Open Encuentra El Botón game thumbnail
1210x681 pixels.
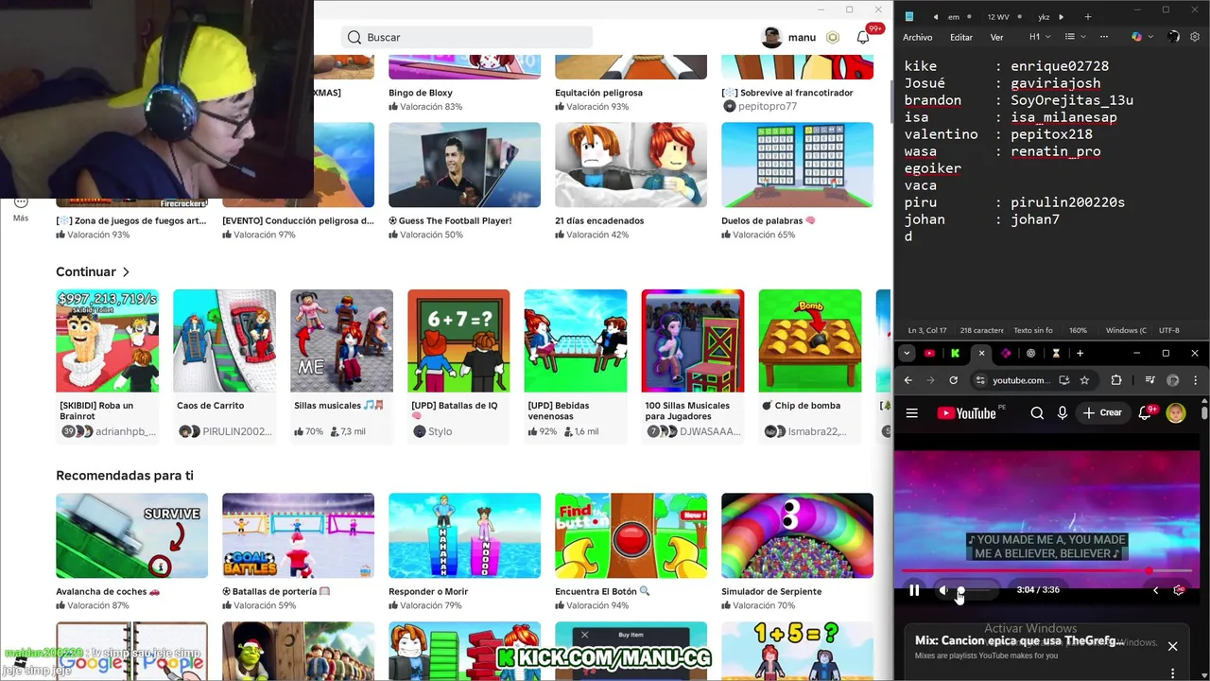tap(631, 535)
